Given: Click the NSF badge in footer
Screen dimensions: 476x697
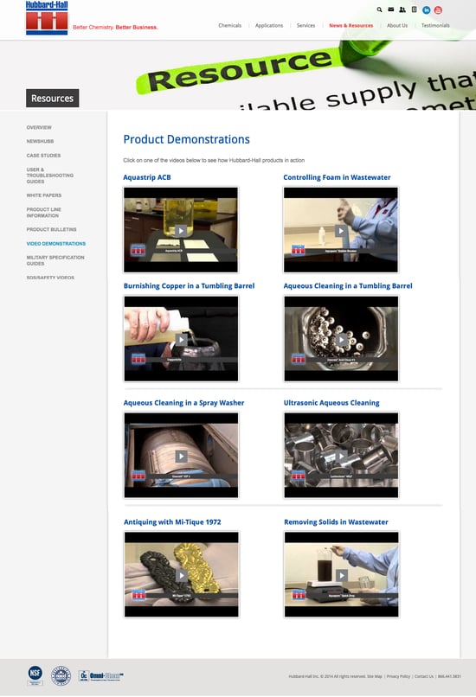Looking at the screenshot, I should coord(35,675).
